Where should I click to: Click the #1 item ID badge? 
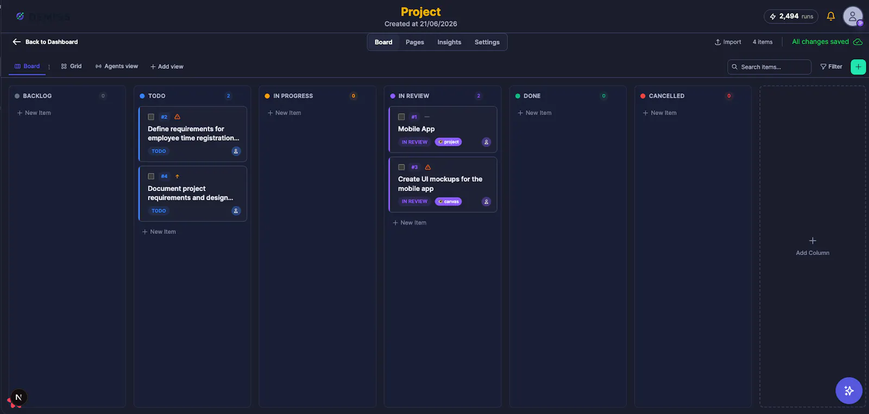pos(414,117)
